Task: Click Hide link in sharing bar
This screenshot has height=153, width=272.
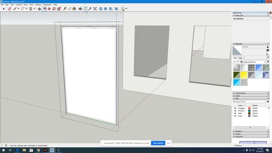Action: [x=168, y=143]
